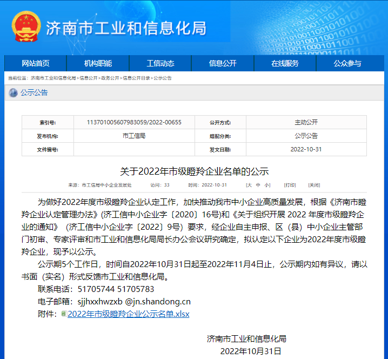Viewport: 388px width, 359px height.
Task: Click the 公开方式 label cell
Action: tap(220, 122)
